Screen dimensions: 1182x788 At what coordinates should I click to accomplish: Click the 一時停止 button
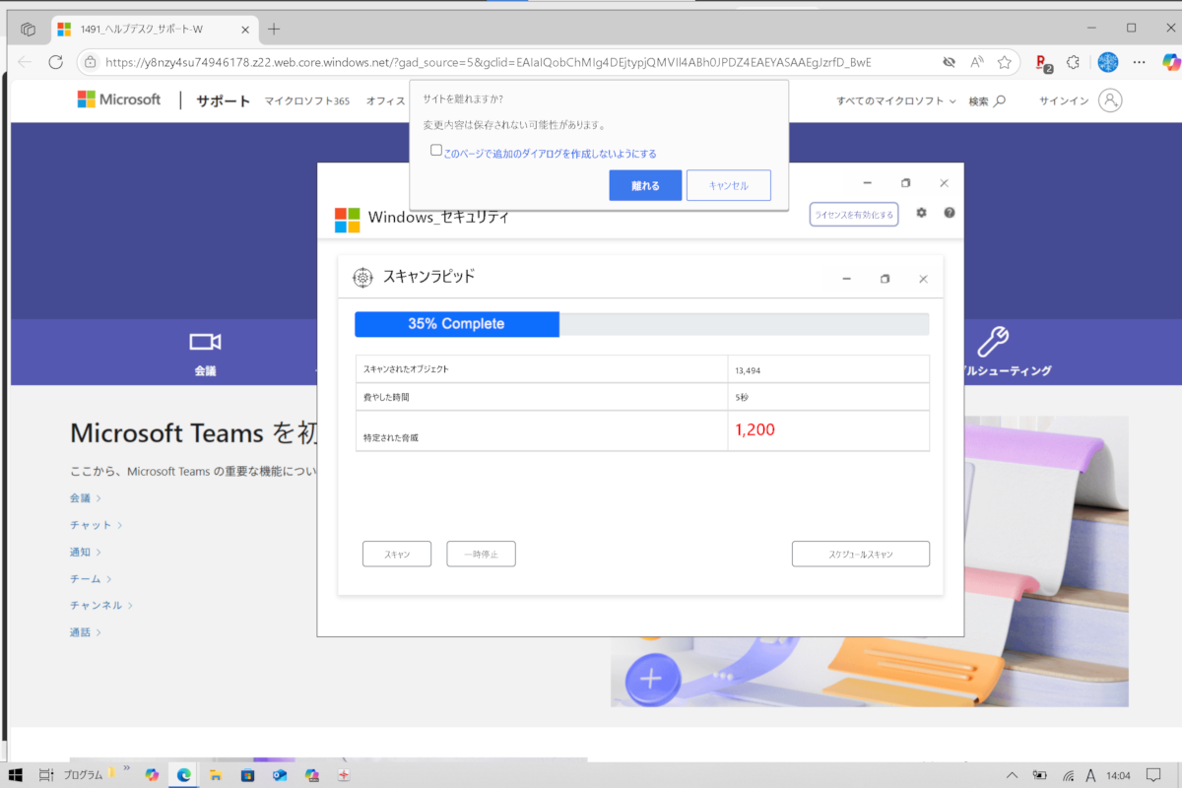481,554
